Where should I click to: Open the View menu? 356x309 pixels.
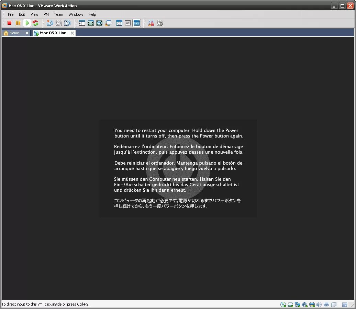34,14
